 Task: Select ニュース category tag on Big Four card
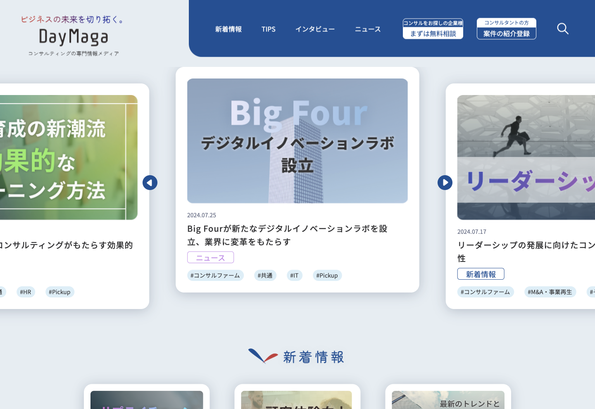tap(211, 257)
